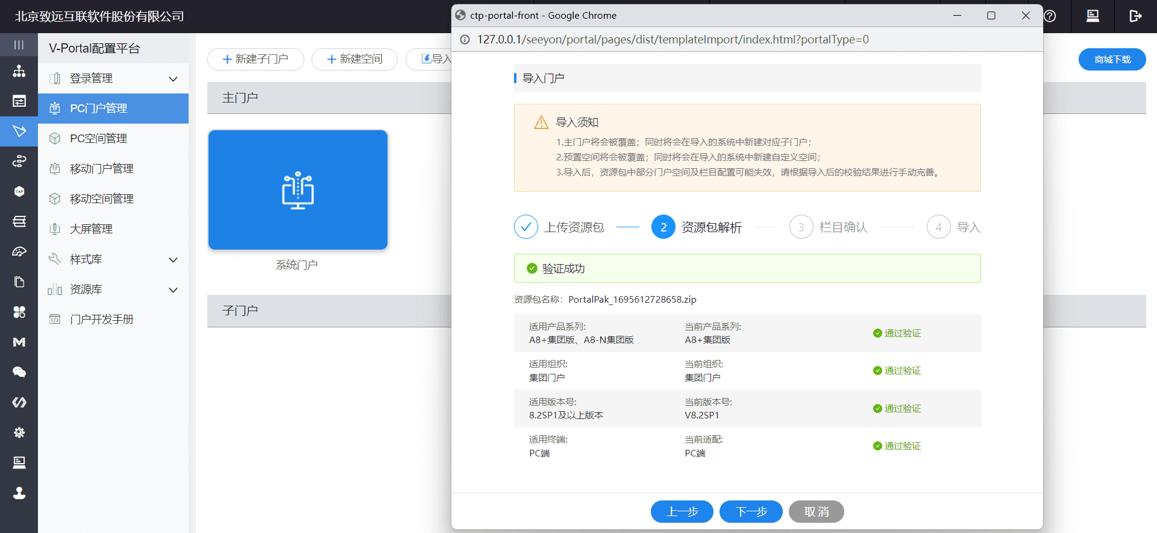Image resolution: width=1157 pixels, height=533 pixels.
Task: Click the workflow link icon in left rail
Action: pos(19,161)
